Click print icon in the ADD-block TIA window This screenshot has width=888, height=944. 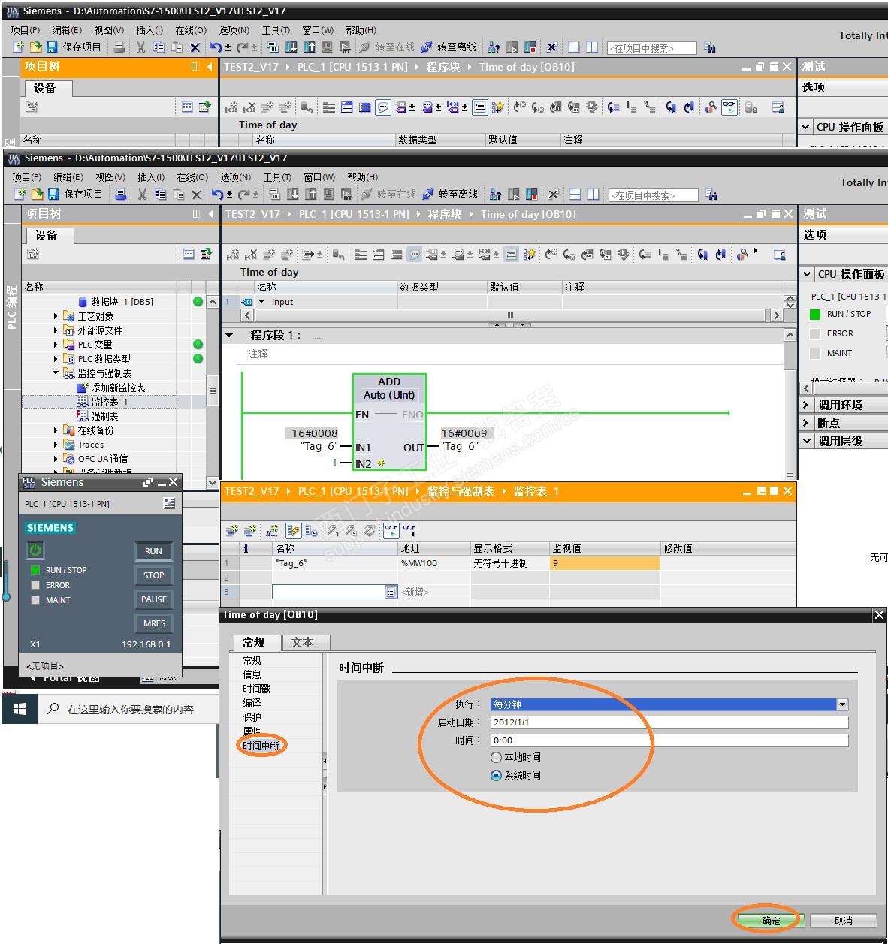121,195
